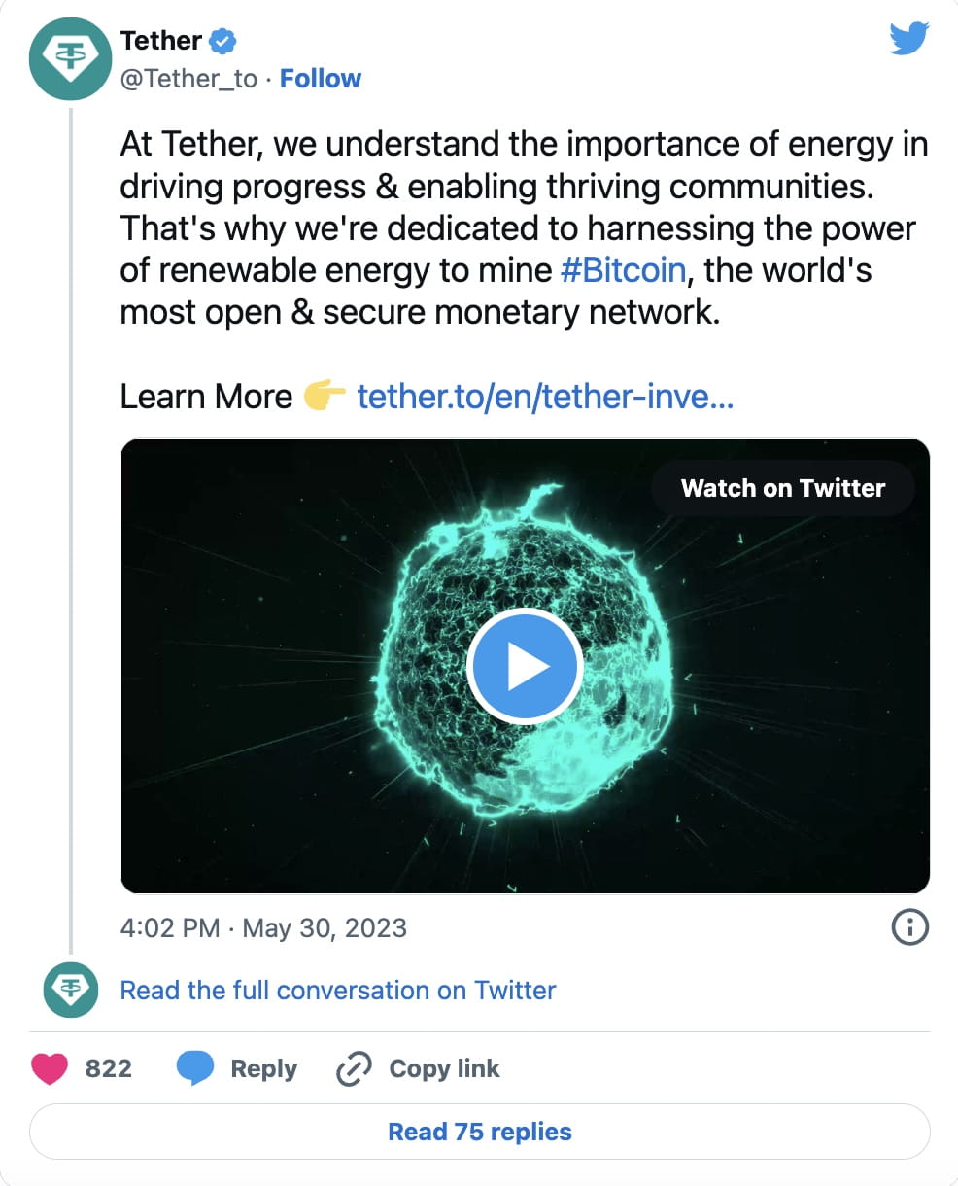The image size is (958, 1186).
Task: Open the reply speech bubble icon
Action: 196,1066
